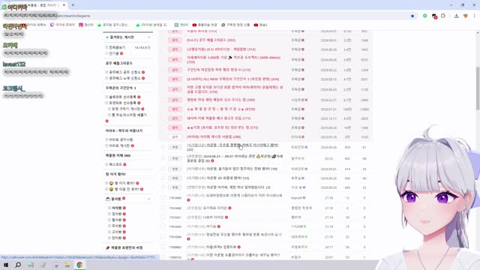Open the Chrome three-dot menu
The image size is (480, 270).
[x=475, y=16]
